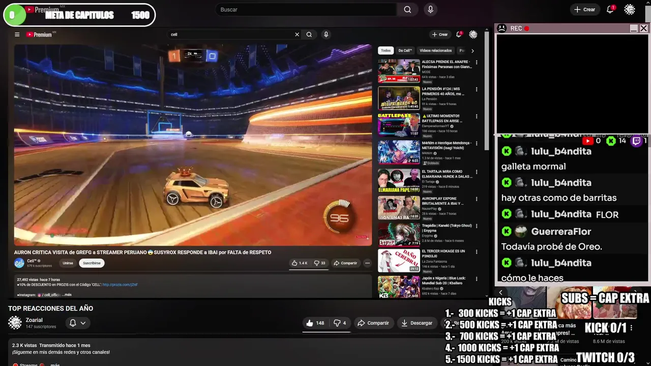
Task: Click chat message 'galleta mormal'
Action: (x=534, y=166)
